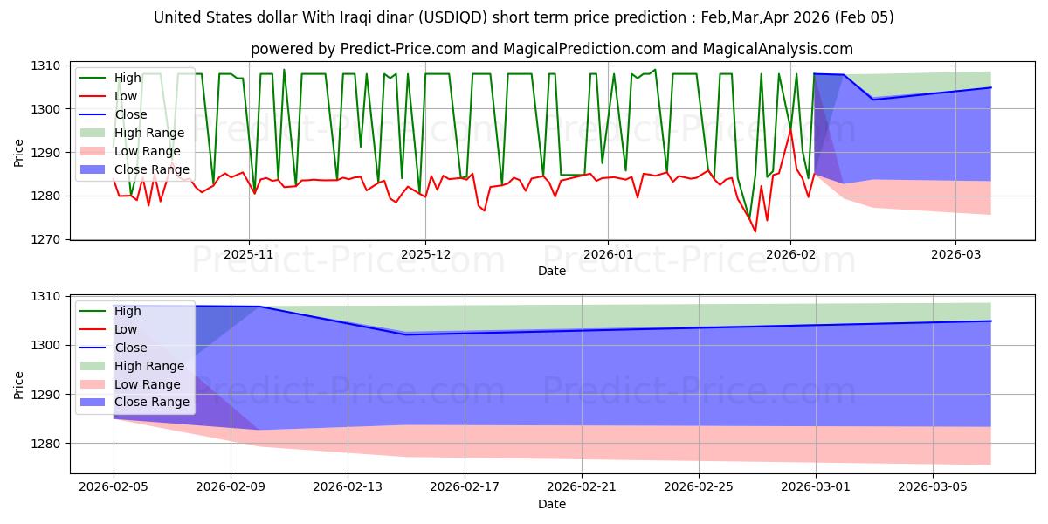Image resolution: width=1048 pixels, height=524 pixels.
Task: Click the red Low line marker in top legend
Action: point(95,97)
